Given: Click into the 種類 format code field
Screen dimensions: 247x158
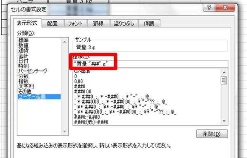Looking at the screenshot, I should coord(150,64).
